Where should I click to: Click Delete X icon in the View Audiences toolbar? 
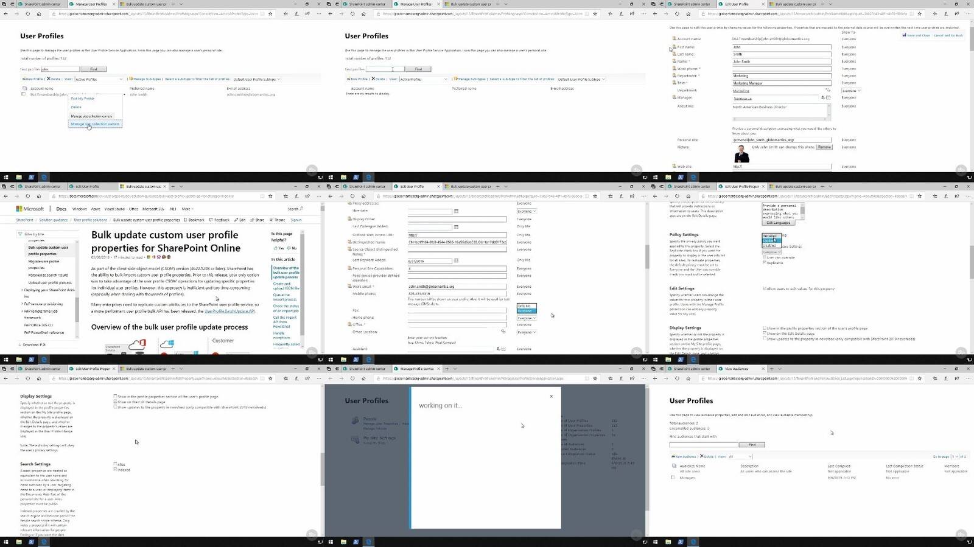(702, 456)
